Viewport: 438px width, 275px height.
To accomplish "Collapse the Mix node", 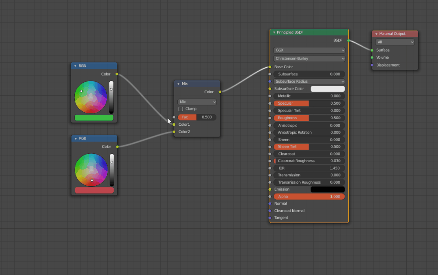I will point(178,84).
